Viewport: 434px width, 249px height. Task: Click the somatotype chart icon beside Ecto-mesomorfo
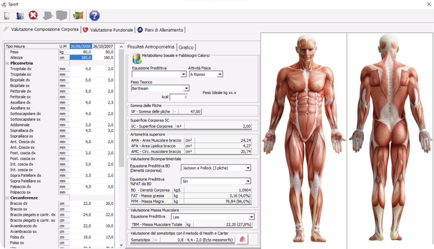[243, 239]
